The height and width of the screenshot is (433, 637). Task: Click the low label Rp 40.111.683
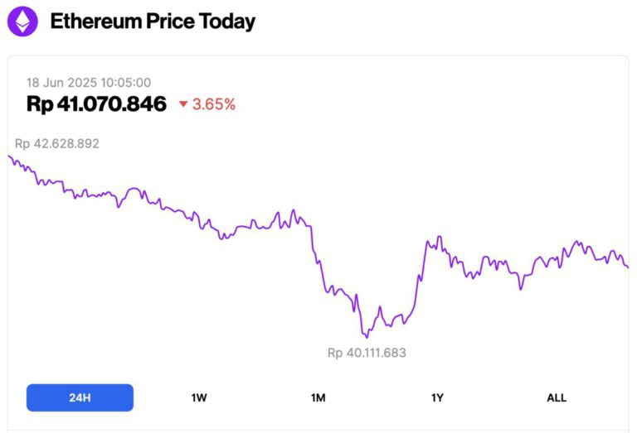[x=367, y=353]
